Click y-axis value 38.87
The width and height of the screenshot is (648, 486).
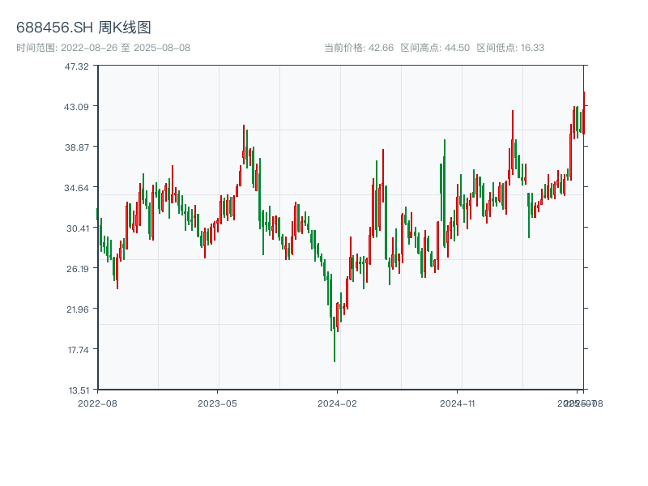(76, 147)
